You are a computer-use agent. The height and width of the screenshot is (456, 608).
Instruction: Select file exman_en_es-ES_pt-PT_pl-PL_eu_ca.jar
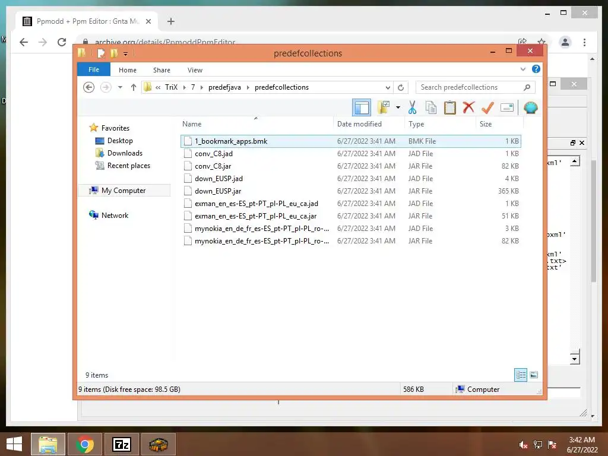350,216
